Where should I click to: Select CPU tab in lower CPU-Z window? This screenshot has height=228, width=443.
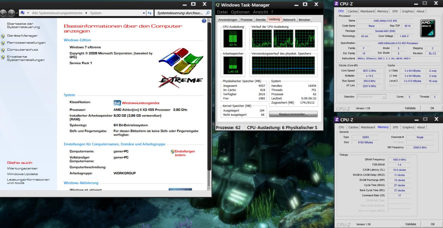(x=341, y=127)
